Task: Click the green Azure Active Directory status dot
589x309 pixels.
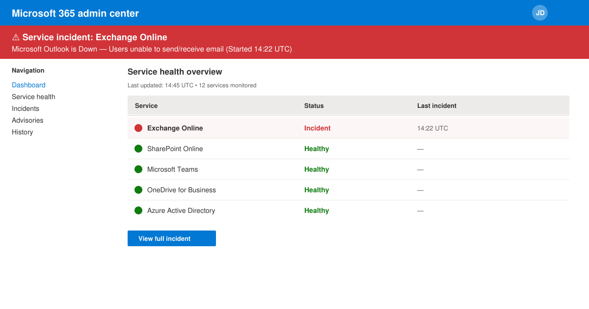Action: point(138,210)
